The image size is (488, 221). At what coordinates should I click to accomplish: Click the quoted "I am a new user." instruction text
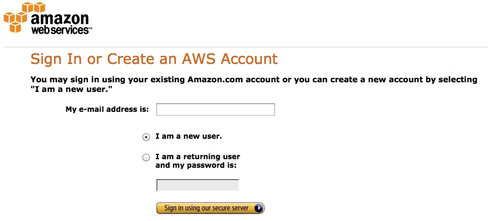pyautogui.click(x=71, y=90)
